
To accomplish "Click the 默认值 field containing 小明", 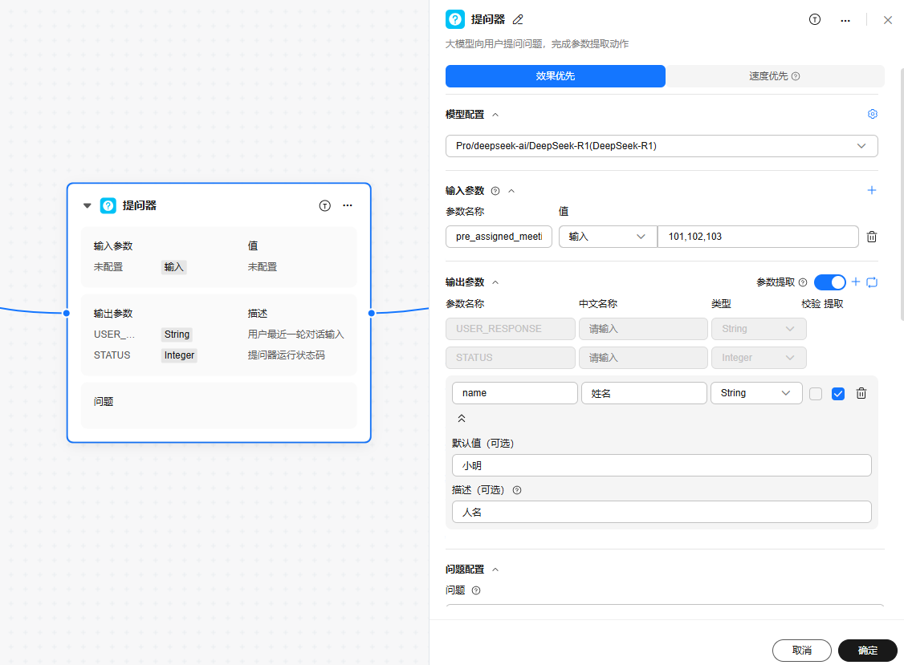I will click(x=661, y=465).
